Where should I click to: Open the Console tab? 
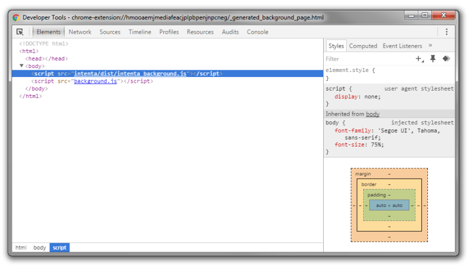(x=257, y=32)
